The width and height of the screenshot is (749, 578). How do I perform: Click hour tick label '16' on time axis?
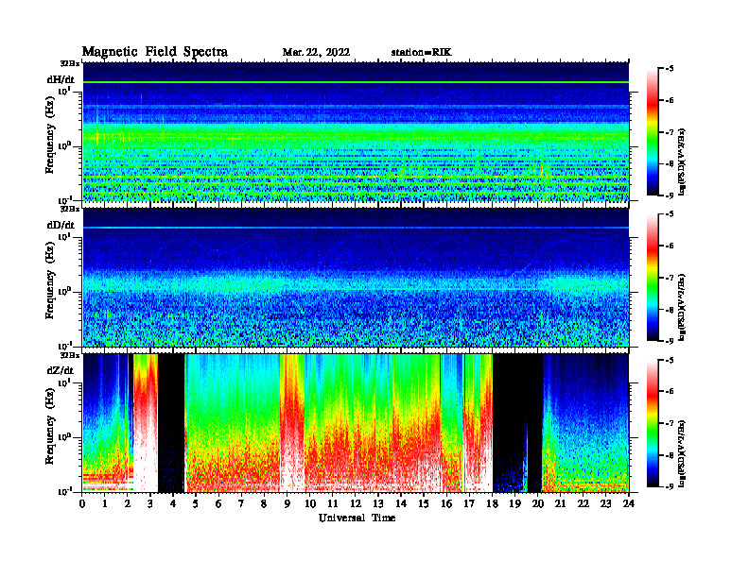(x=446, y=504)
